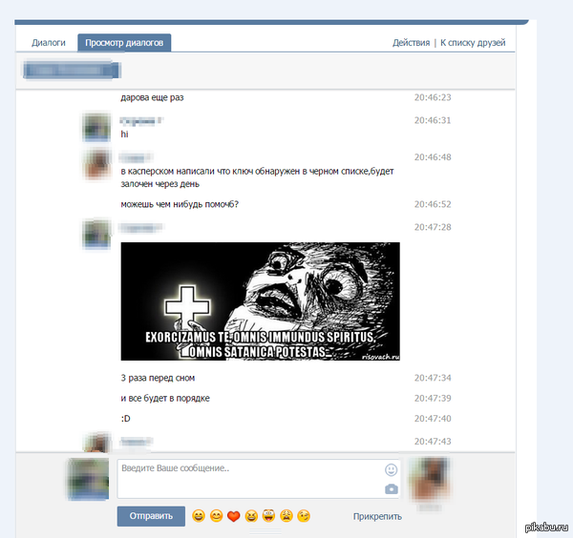Open sender avatar beside 'hi' message

coord(96,127)
